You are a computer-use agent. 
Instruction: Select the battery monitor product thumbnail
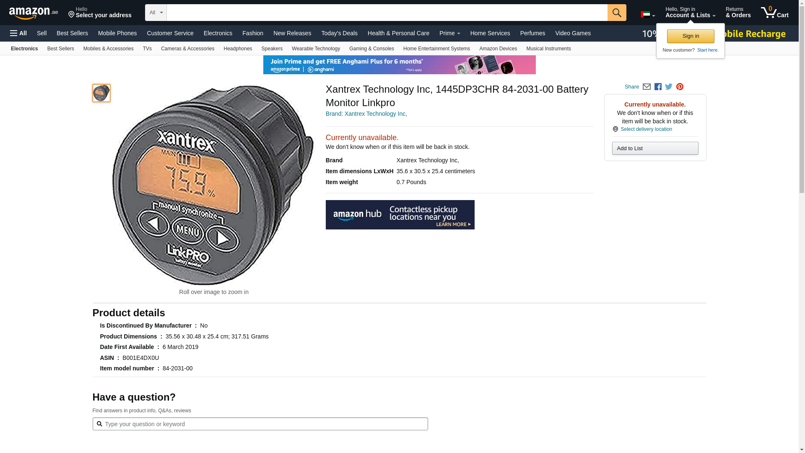tap(101, 93)
